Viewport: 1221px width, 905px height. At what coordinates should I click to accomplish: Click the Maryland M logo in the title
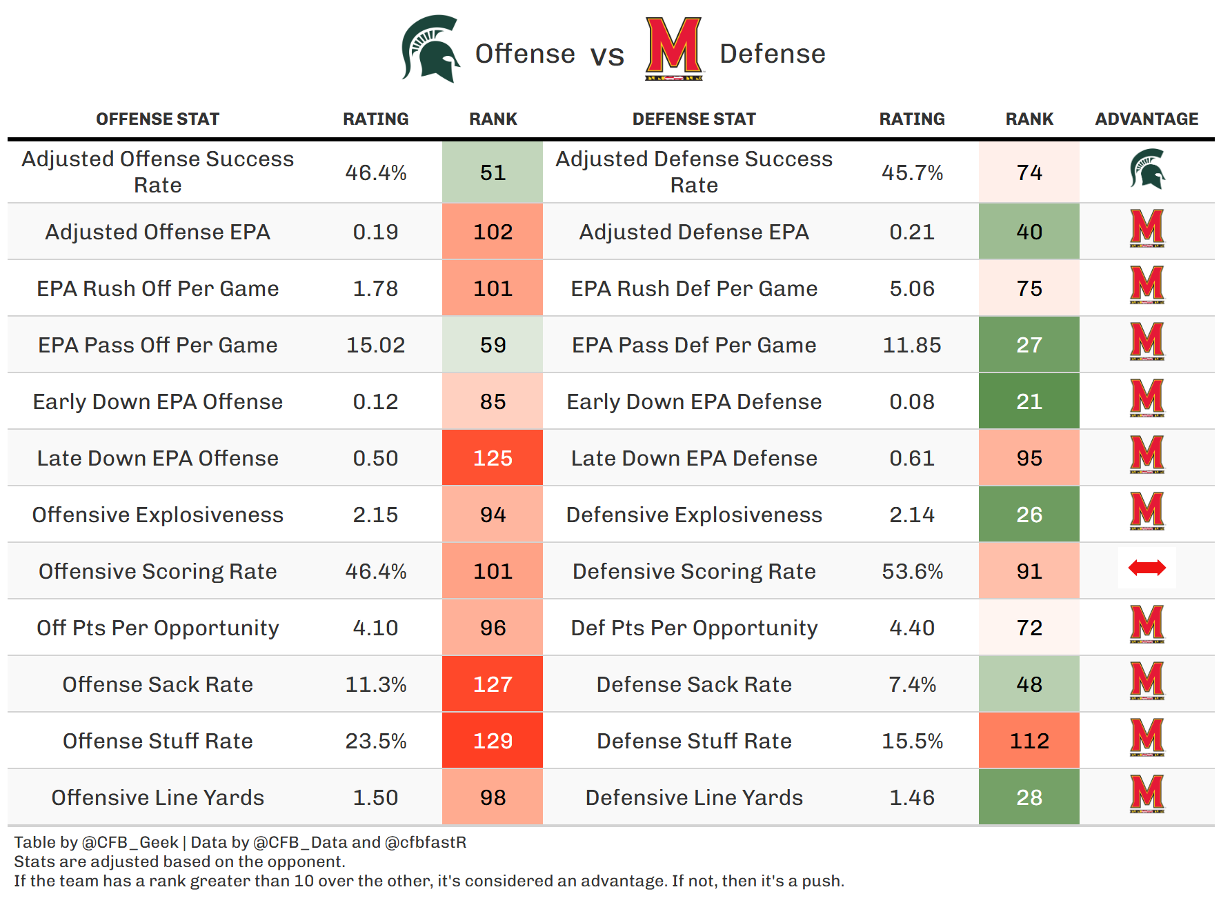tap(673, 48)
